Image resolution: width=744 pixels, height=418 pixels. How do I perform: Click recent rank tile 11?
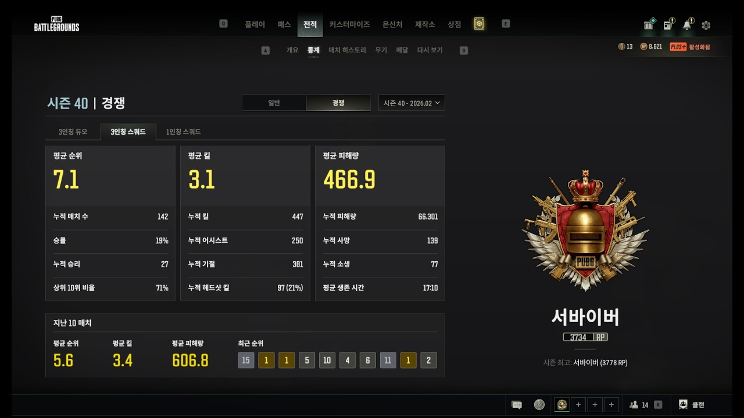point(388,361)
